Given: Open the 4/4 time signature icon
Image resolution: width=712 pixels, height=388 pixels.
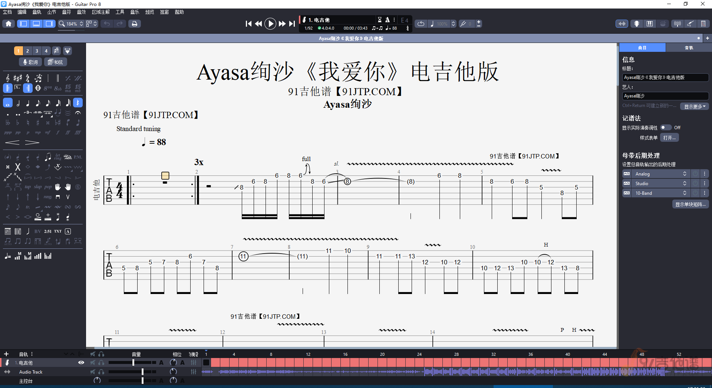Looking at the screenshot, I should point(28,78).
